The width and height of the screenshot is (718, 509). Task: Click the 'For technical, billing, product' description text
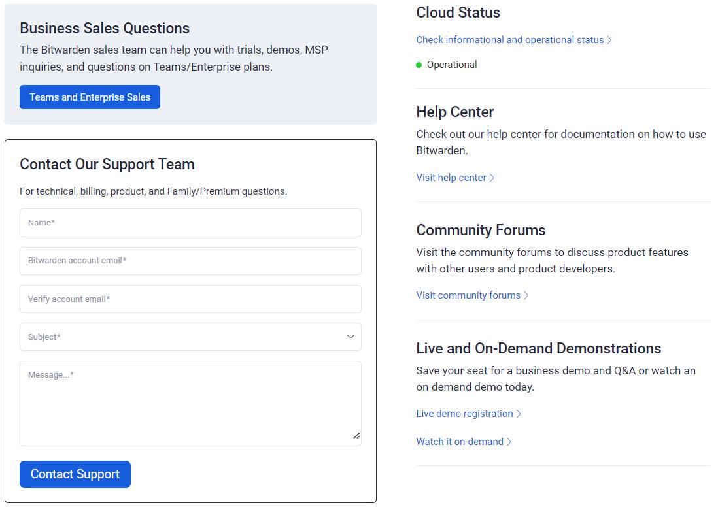pyautogui.click(x=154, y=191)
